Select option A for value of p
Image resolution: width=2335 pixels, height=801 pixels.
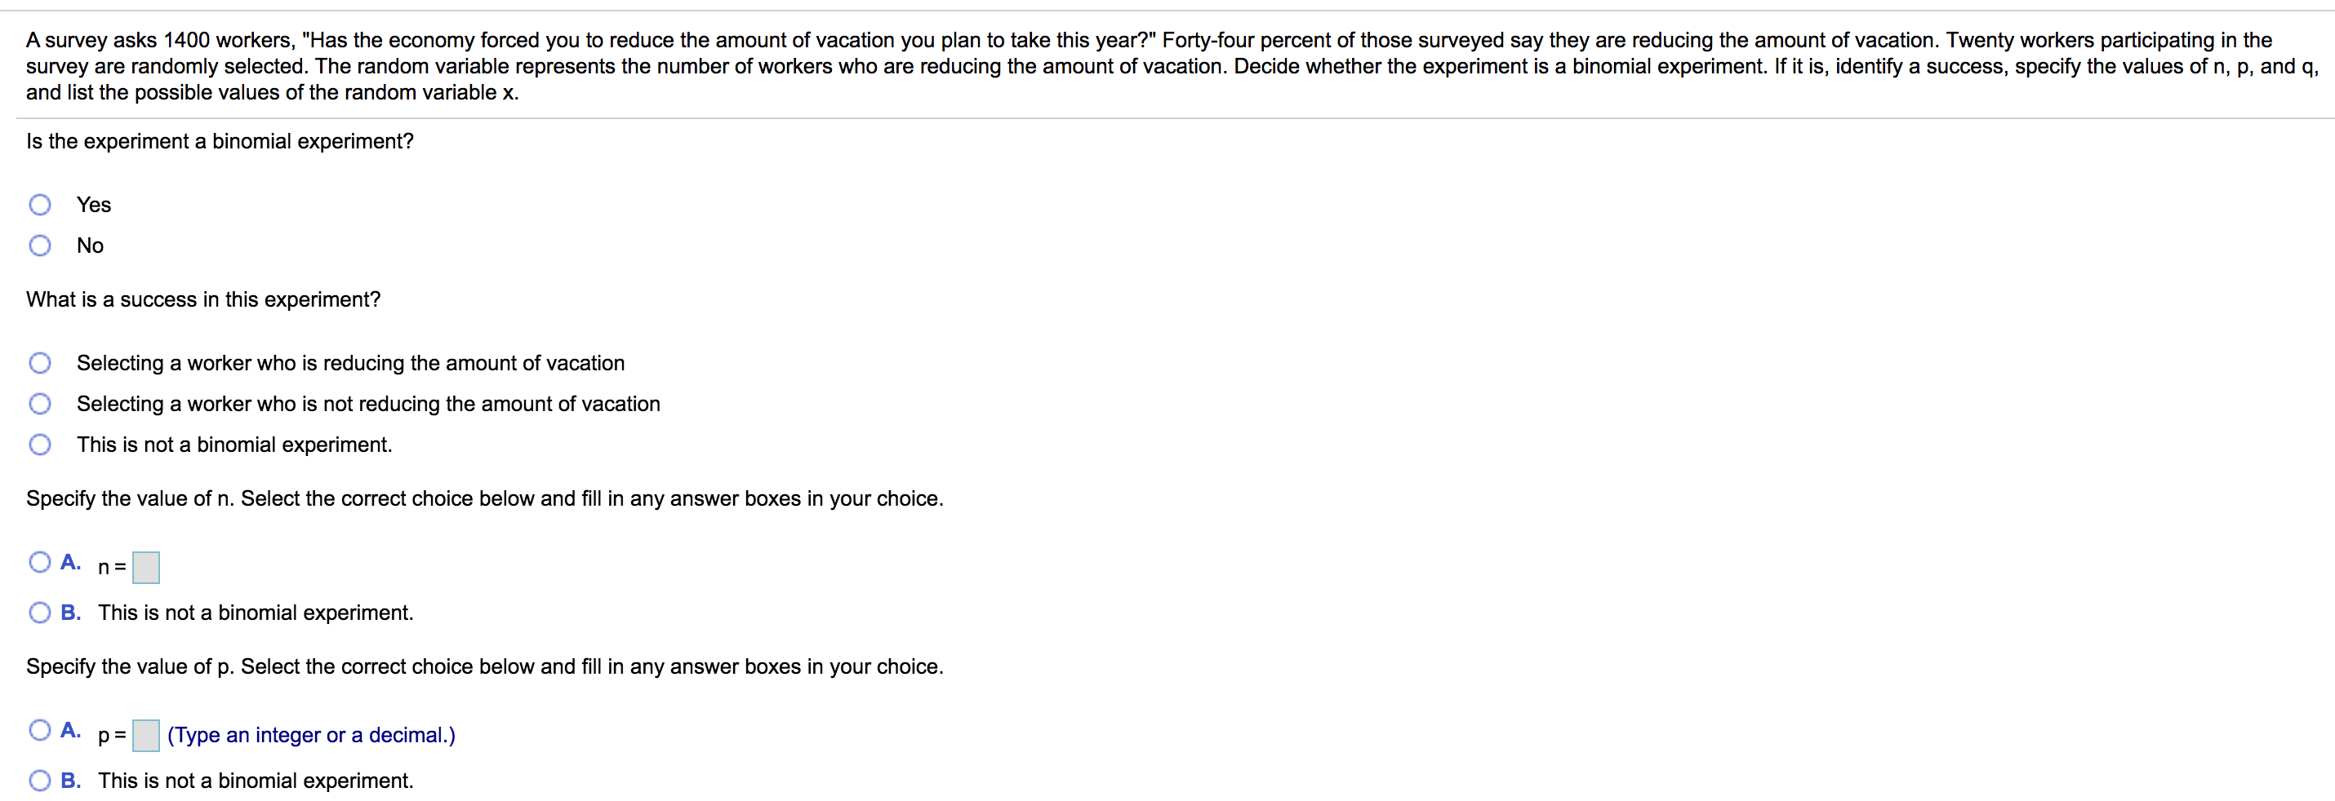pyautogui.click(x=40, y=730)
